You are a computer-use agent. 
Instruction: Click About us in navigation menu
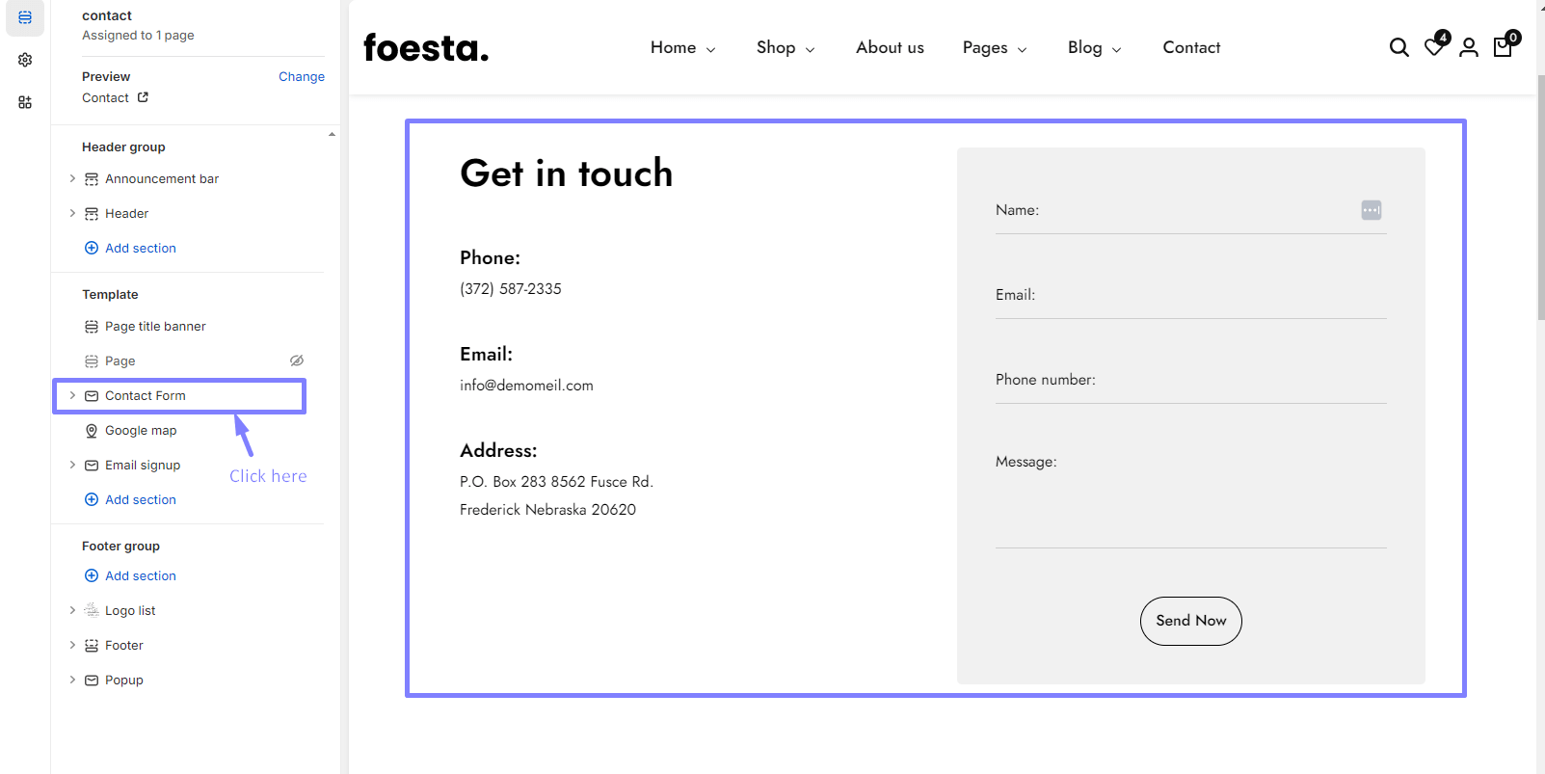890,47
